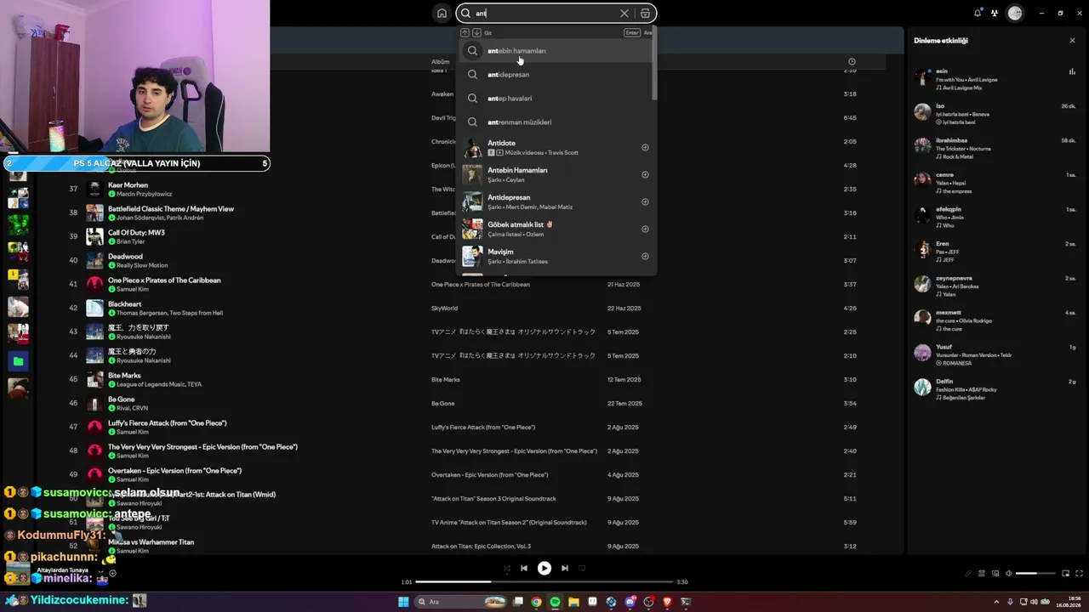Add Antidepresan song to your library

coord(645,202)
